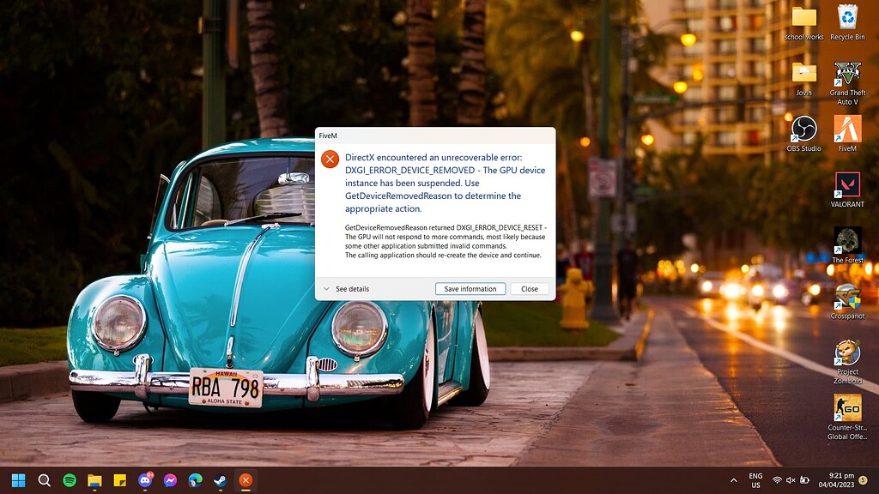Open Discord from the taskbar
Screen dimensions: 879x494
click(144, 480)
